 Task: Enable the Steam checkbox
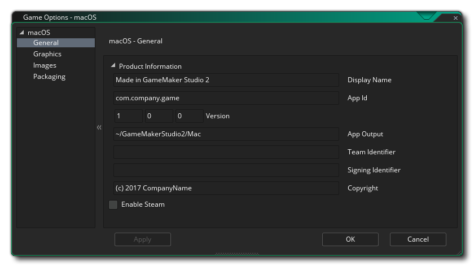pos(113,204)
